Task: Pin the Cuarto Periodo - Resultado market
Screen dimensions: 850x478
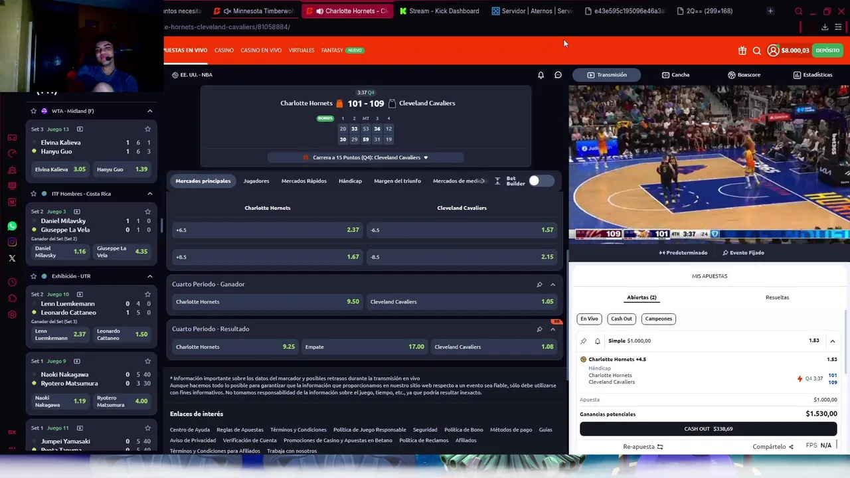Action: click(539, 329)
